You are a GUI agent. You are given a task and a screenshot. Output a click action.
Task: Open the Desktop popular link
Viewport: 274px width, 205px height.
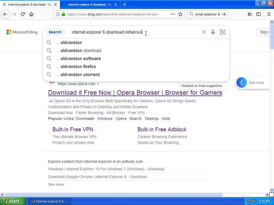(x=152, y=119)
